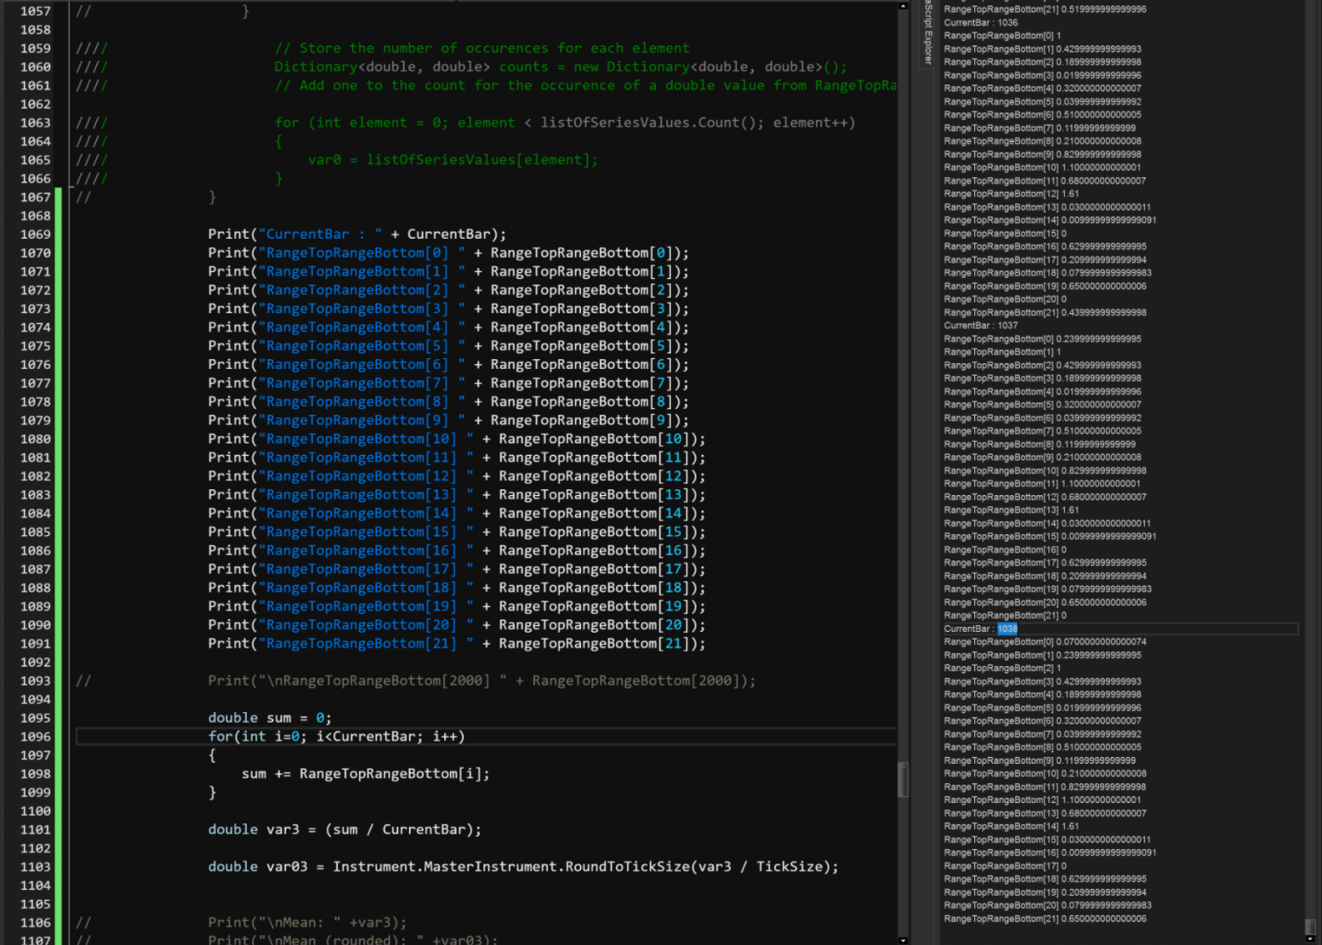Click the 'CurrentBar : 1037' output line
This screenshot has width=1322, height=945.
981,325
